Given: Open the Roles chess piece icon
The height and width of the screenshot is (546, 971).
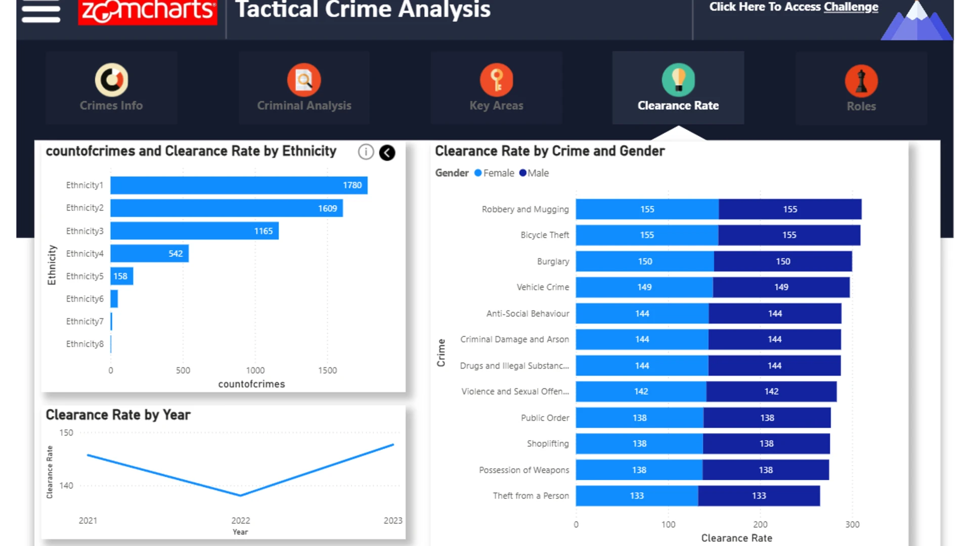Looking at the screenshot, I should pos(861,81).
